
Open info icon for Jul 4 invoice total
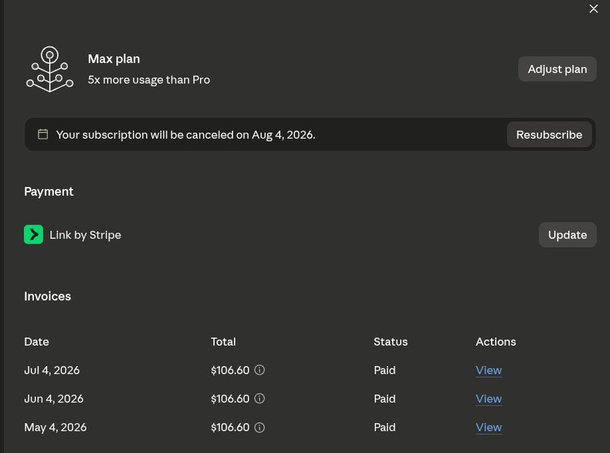(260, 370)
